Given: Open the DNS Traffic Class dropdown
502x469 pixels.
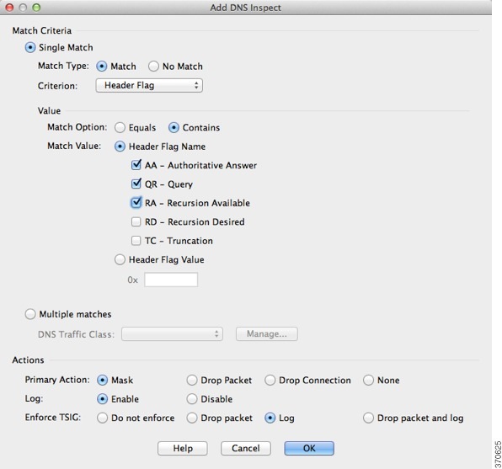Looking at the screenshot, I should click(x=172, y=334).
